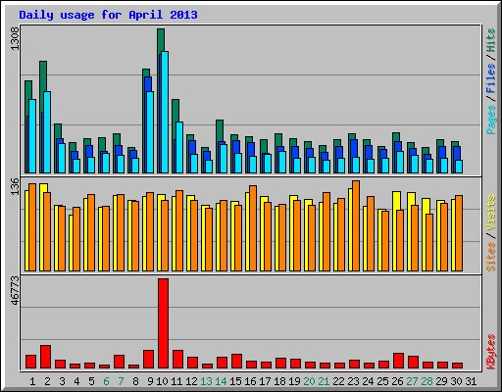Click the cyan Pages bar for day 9
Image resolution: width=502 pixels, height=392 pixels.
tap(150, 132)
